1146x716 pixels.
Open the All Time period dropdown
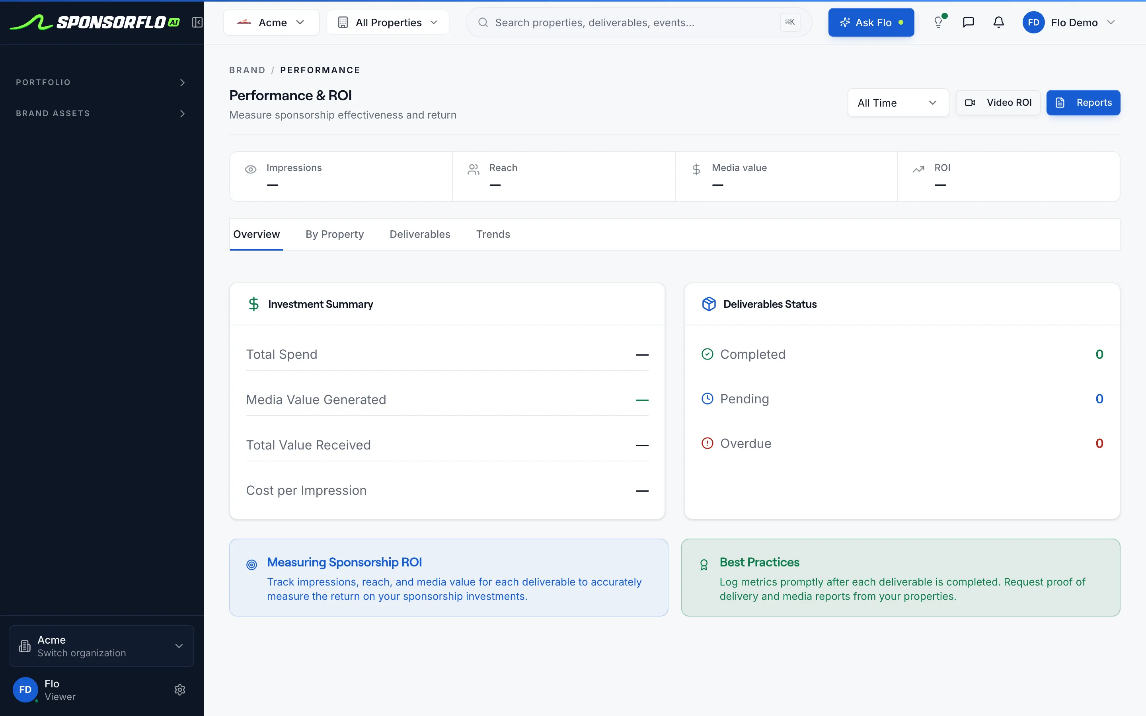pos(898,103)
